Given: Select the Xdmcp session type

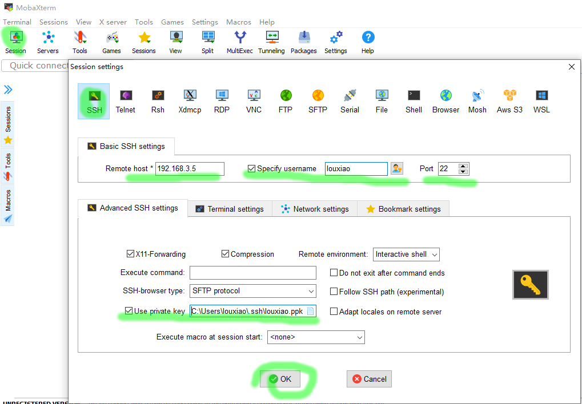Looking at the screenshot, I should (190, 101).
